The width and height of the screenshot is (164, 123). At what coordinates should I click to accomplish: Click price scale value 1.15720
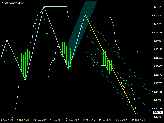(158, 83)
